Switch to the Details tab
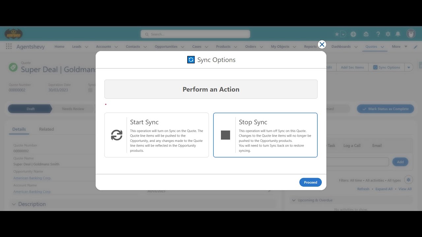Screen dimensions: 422x237 coord(19,129)
